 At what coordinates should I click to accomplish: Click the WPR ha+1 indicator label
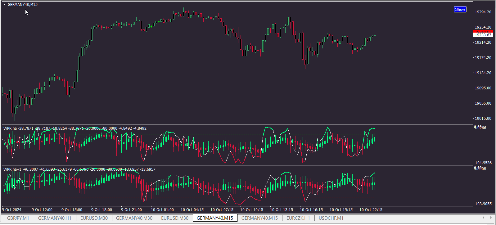click(x=12, y=169)
